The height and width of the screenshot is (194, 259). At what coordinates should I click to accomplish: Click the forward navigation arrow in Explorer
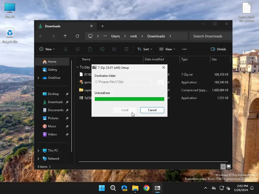click(53, 36)
